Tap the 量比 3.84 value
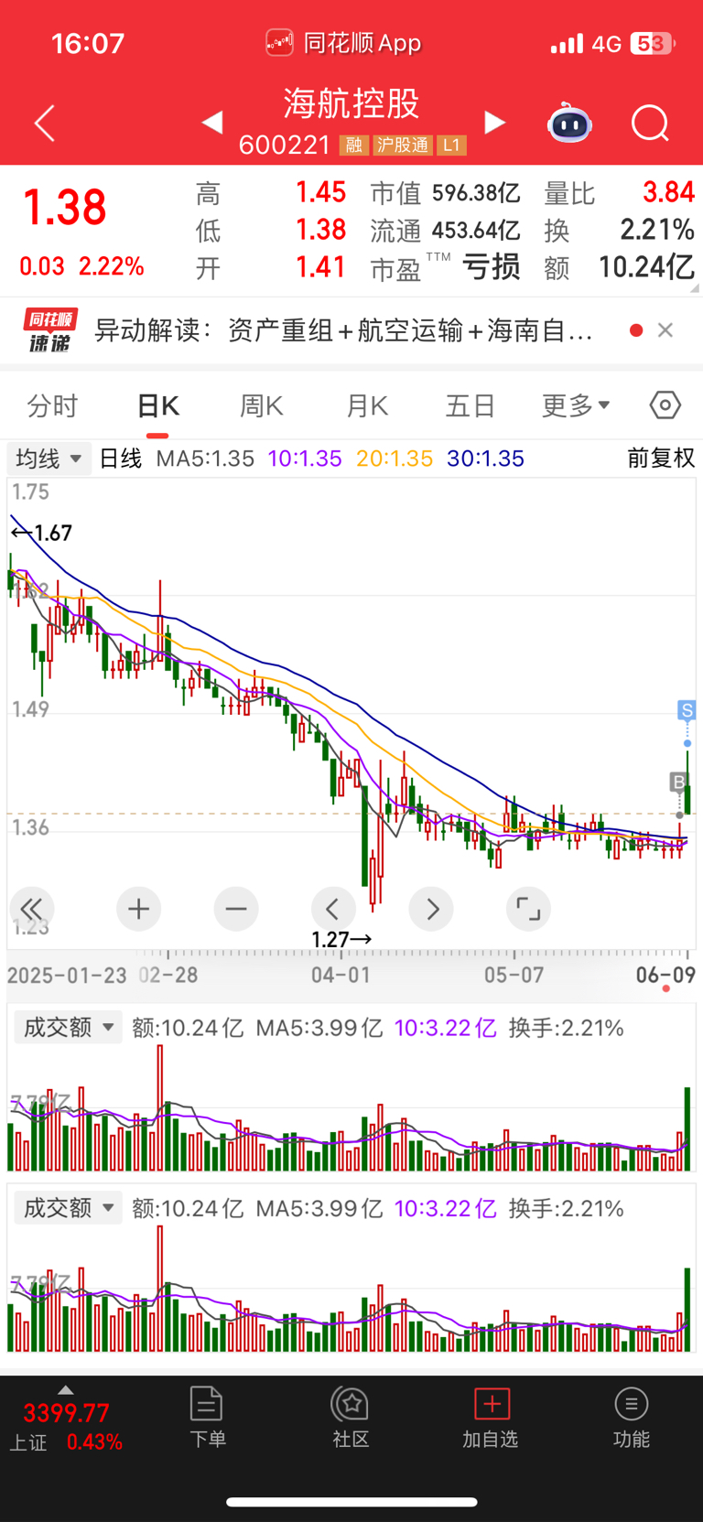Image resolution: width=703 pixels, height=1522 pixels. [x=668, y=192]
